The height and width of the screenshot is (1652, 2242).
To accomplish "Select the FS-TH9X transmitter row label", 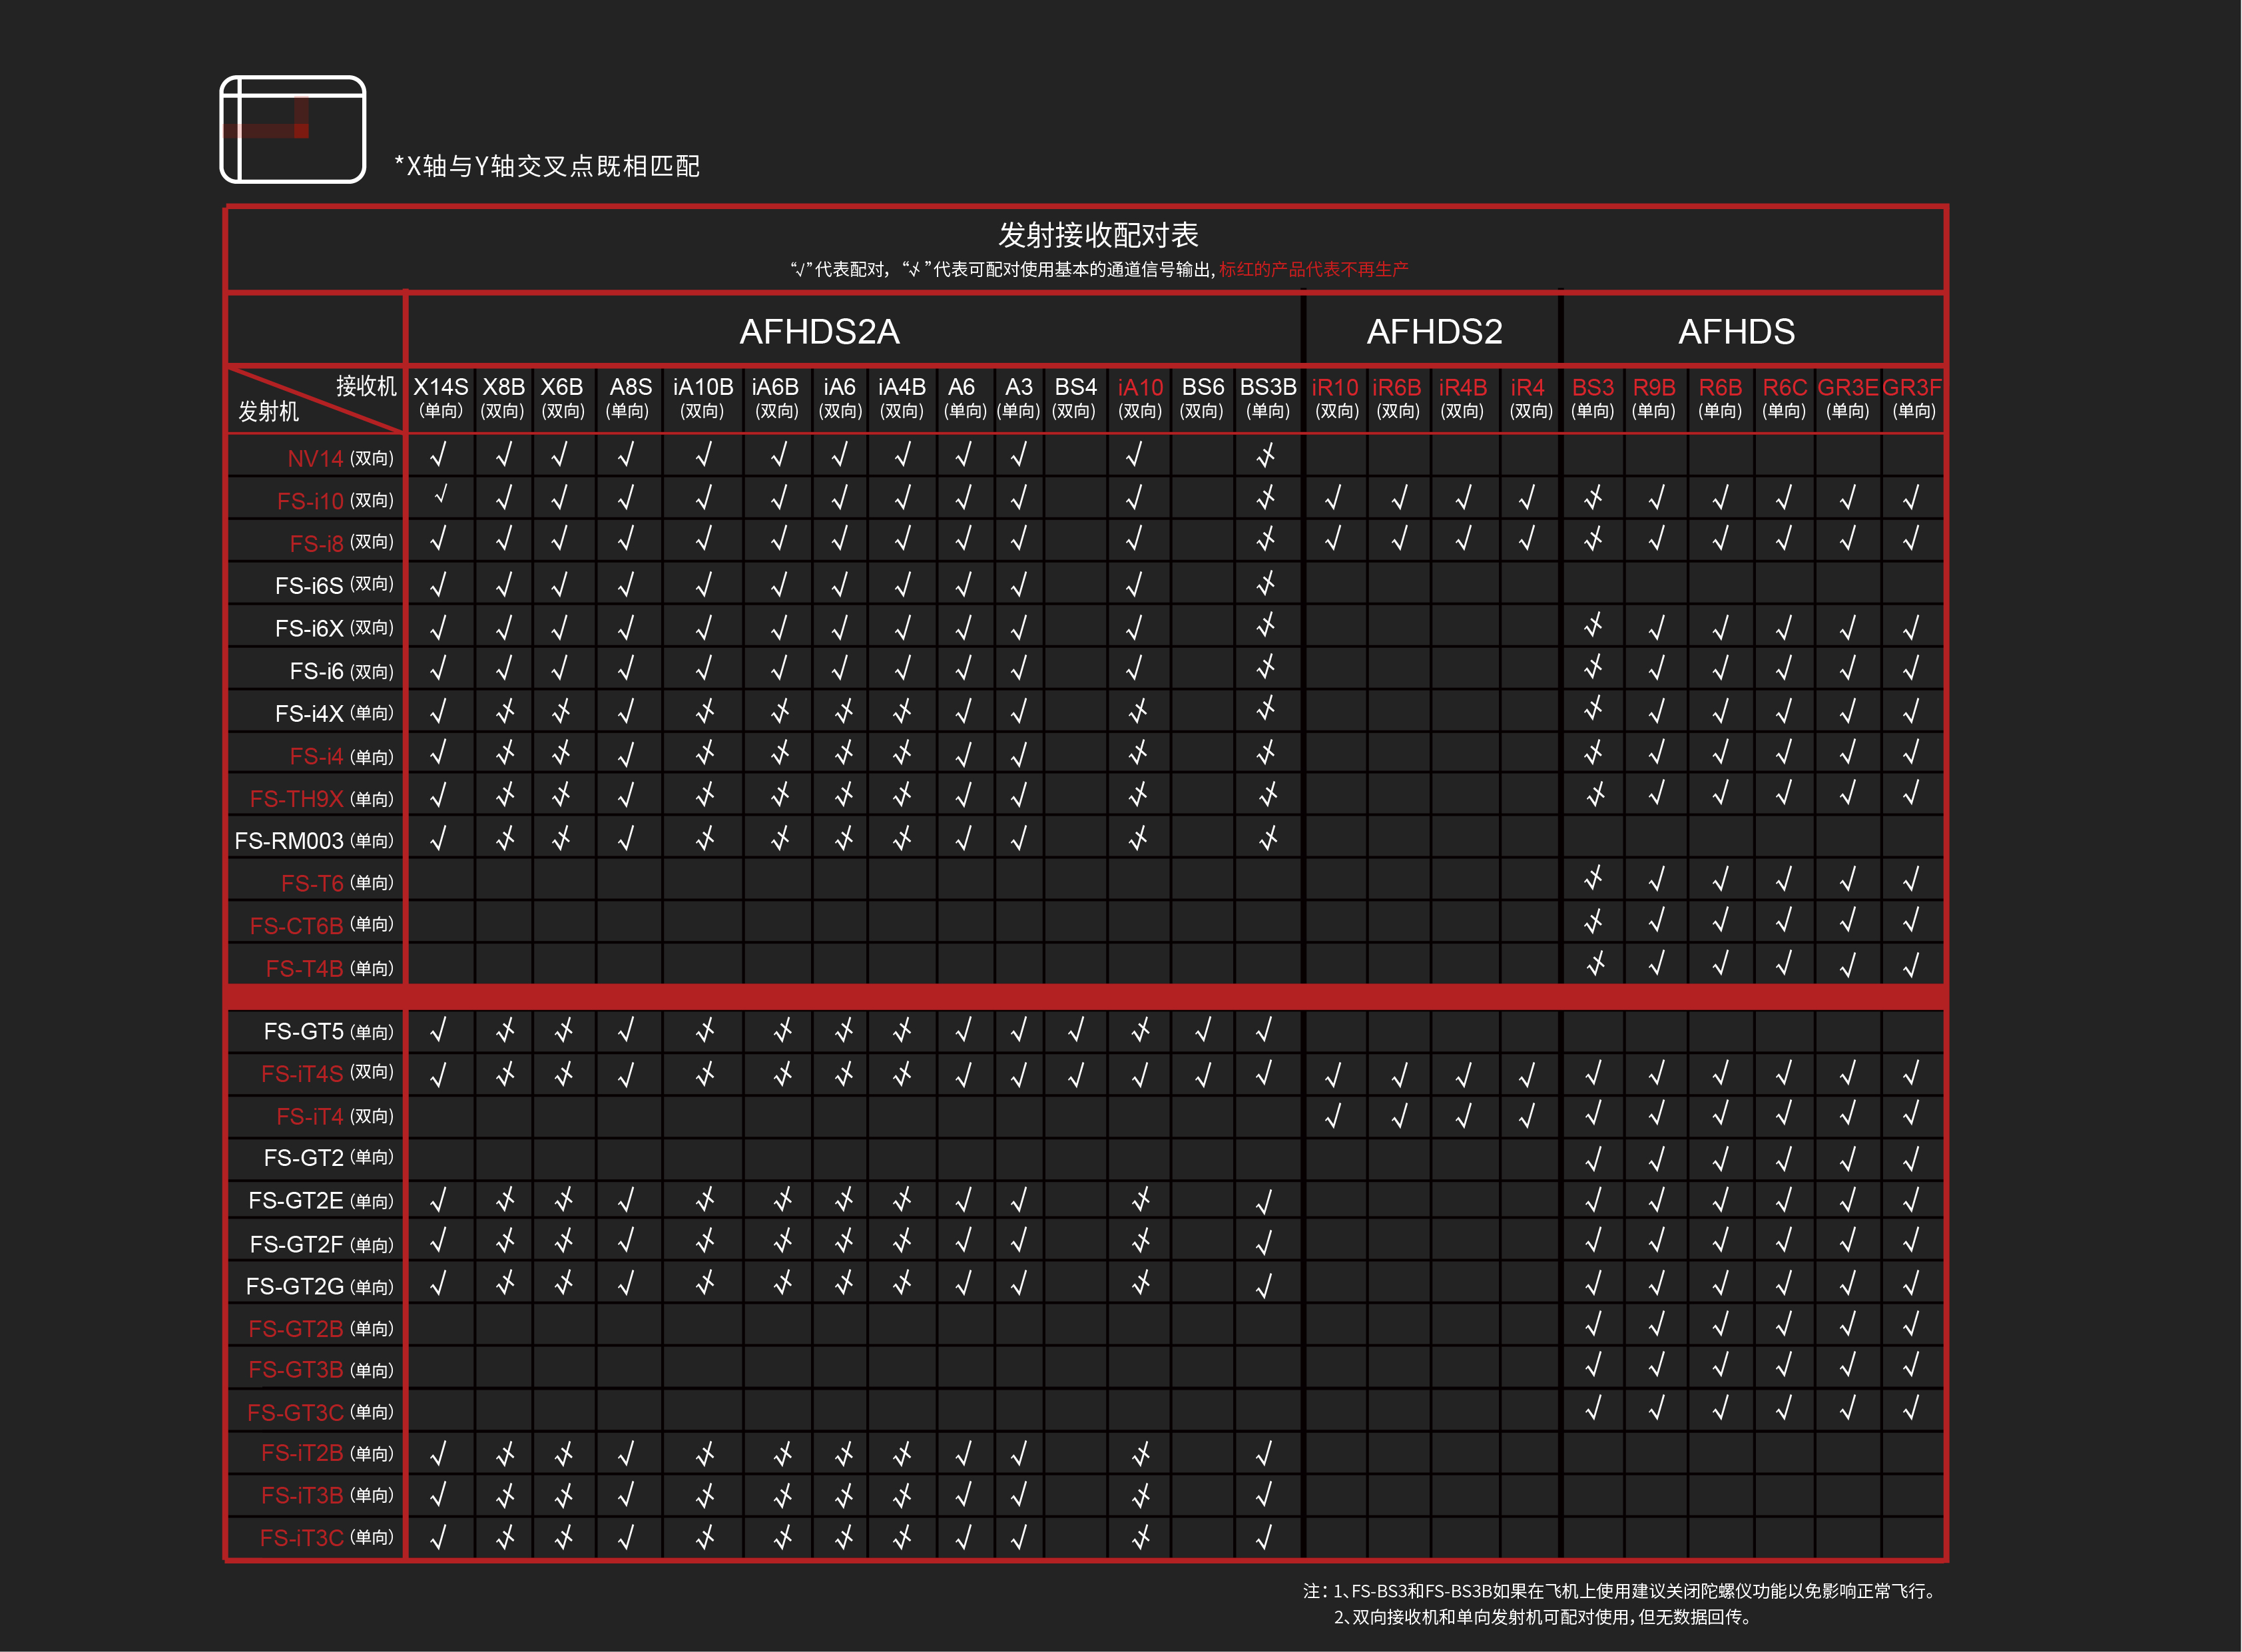I will [x=321, y=798].
